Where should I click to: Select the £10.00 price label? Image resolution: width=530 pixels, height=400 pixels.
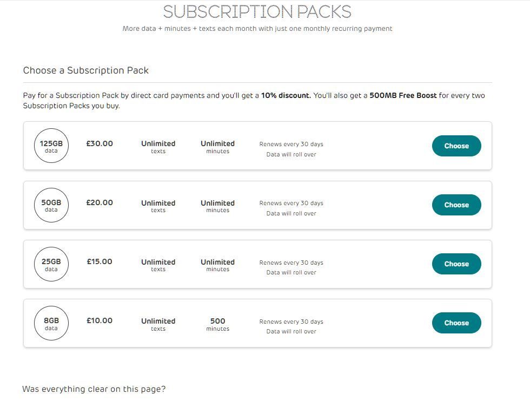pyautogui.click(x=100, y=320)
